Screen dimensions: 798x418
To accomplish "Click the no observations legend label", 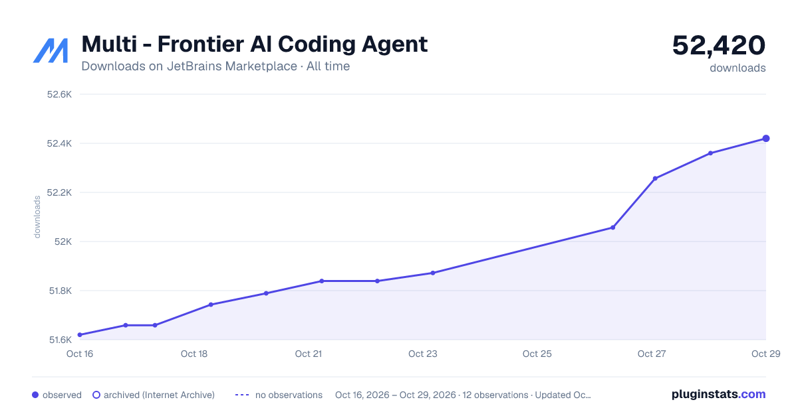I will click(x=289, y=395).
